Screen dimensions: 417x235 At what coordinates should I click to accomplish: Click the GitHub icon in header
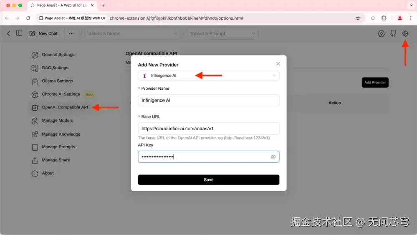click(393, 33)
